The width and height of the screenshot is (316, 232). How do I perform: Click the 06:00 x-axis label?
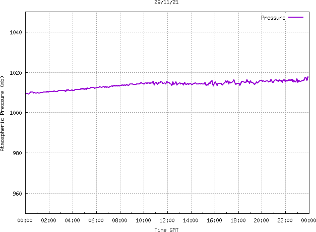coord(96,220)
